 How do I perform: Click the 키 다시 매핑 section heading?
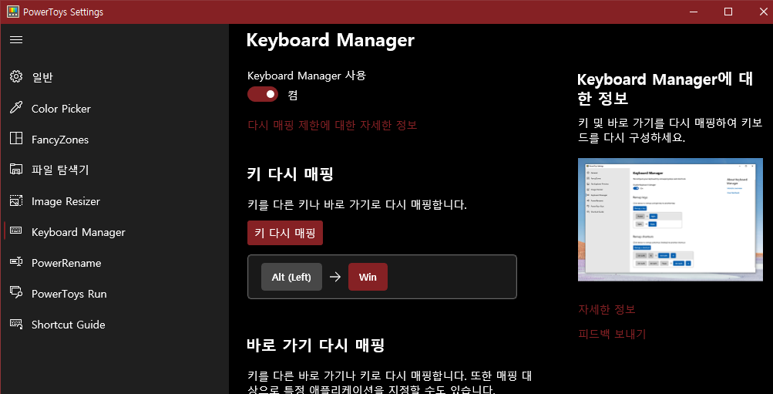click(x=290, y=173)
